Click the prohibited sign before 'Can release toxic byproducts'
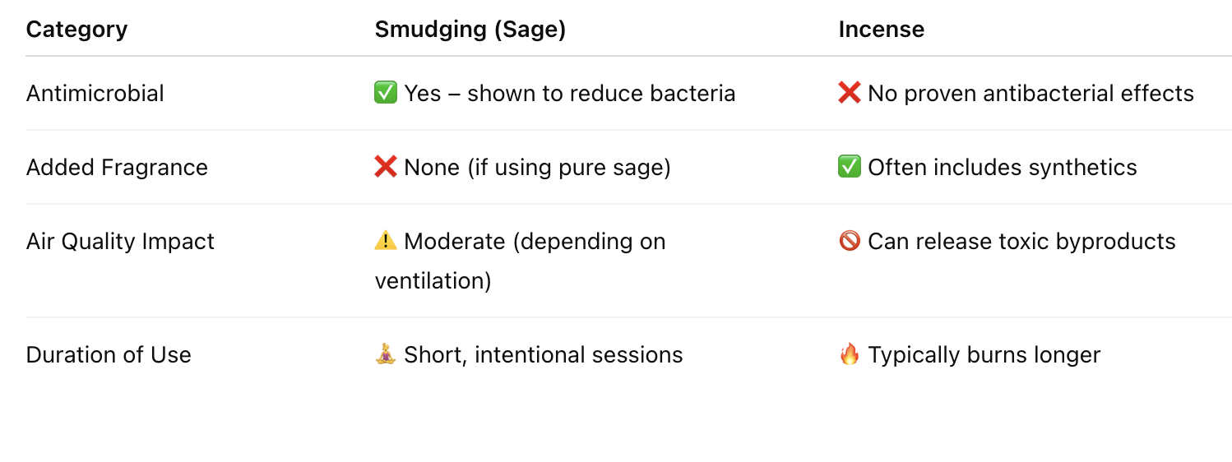Image resolution: width=1232 pixels, height=462 pixels. click(850, 241)
